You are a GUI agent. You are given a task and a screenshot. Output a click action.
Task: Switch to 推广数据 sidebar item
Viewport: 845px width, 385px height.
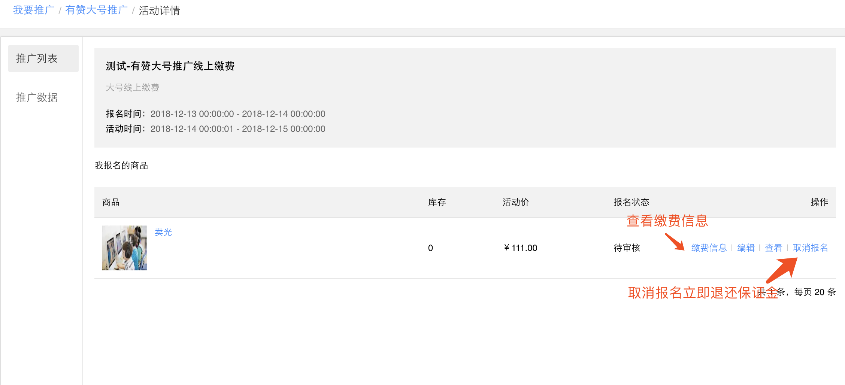click(x=37, y=97)
